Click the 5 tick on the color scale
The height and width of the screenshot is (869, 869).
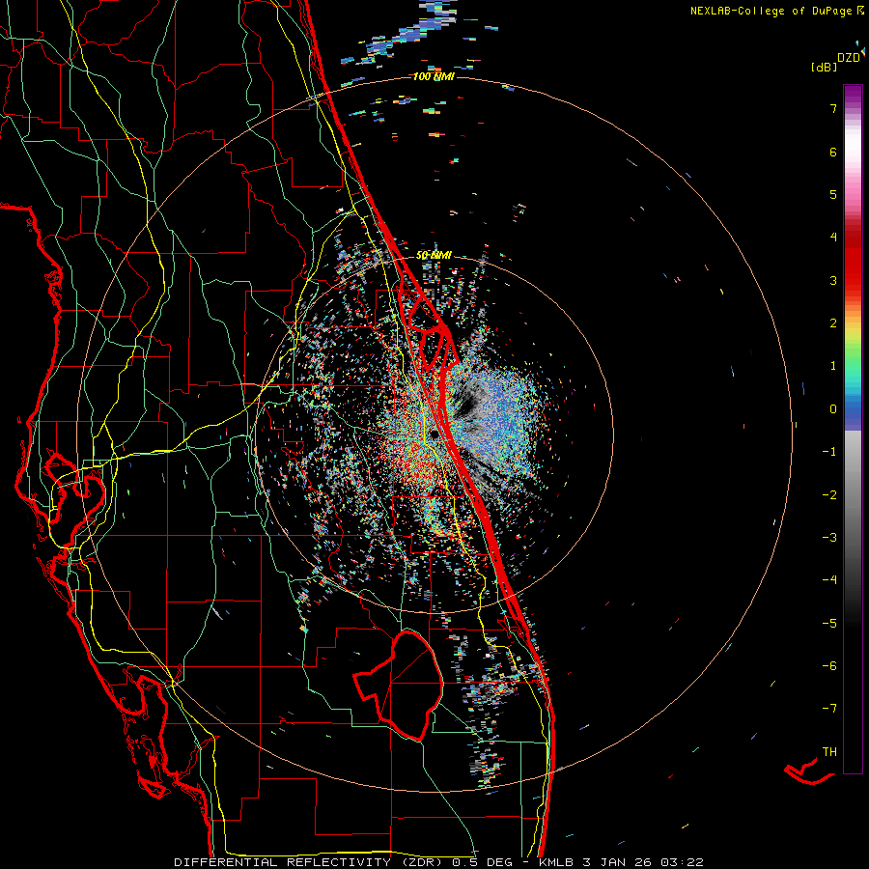point(833,194)
